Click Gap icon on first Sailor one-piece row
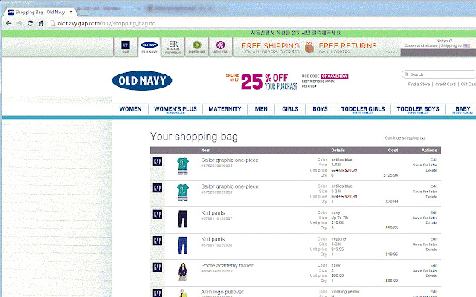Screen dimensions: 476x297 pos(158,162)
